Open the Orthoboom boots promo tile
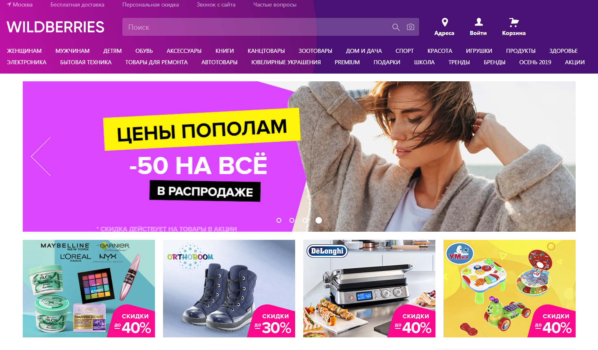This screenshot has width=598, height=350. [x=229, y=289]
